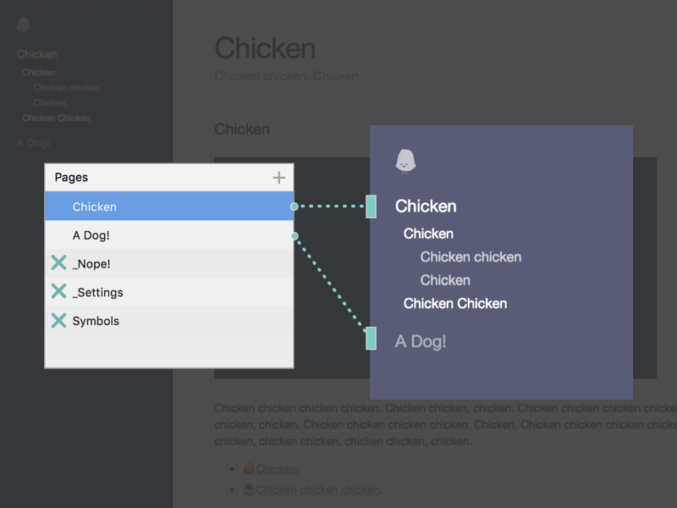The height and width of the screenshot is (508, 677).
Task: Click the chicken logo in purple panel
Action: pos(405,161)
